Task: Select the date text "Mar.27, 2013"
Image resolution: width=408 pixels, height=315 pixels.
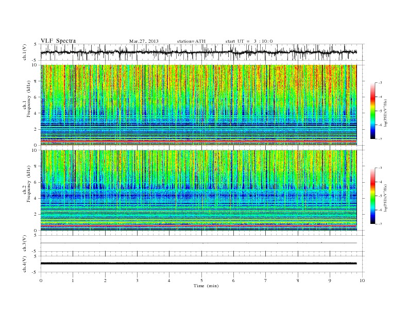Action: coord(144,41)
